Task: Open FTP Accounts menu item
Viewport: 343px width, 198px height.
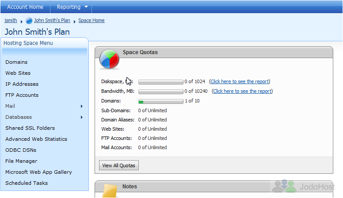Action: coord(22,95)
